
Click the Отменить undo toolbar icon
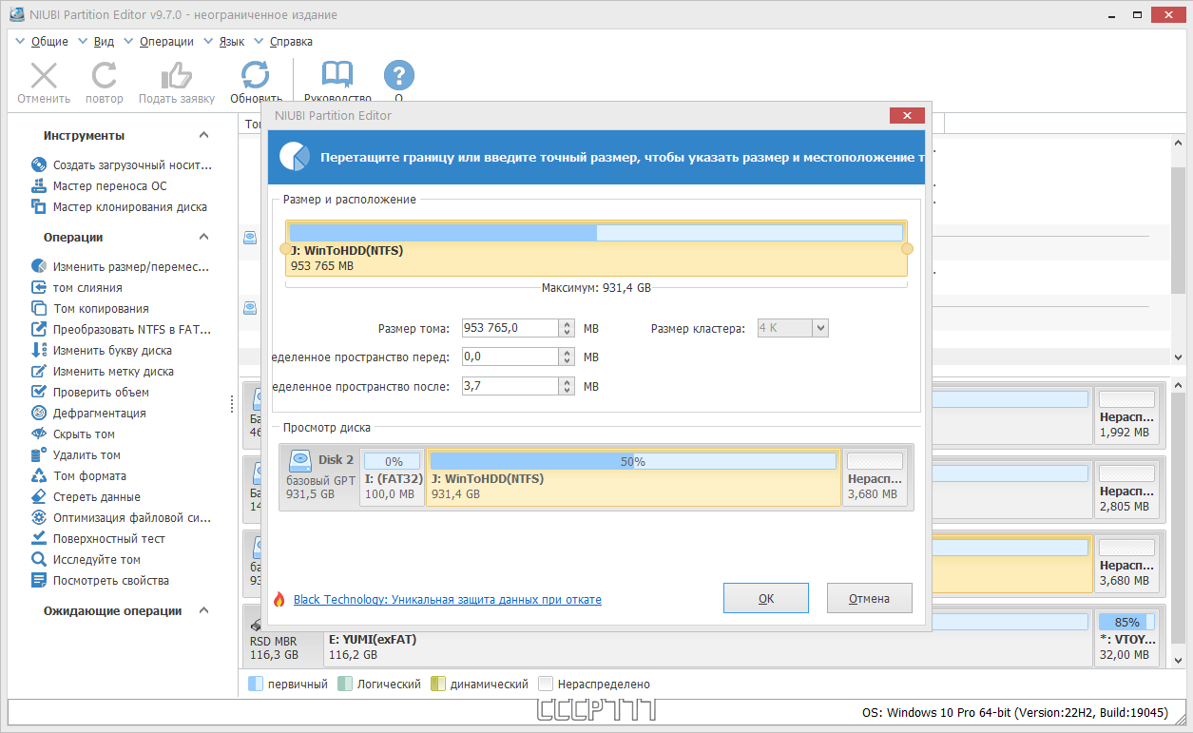click(44, 76)
